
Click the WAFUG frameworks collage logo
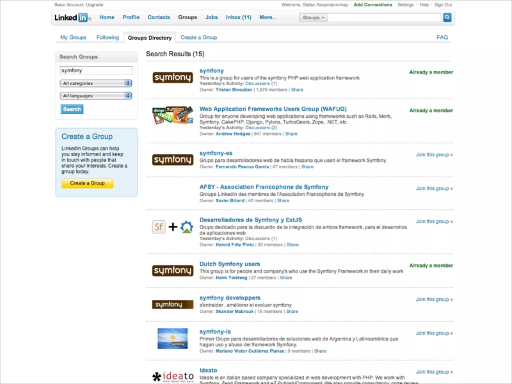click(172, 115)
